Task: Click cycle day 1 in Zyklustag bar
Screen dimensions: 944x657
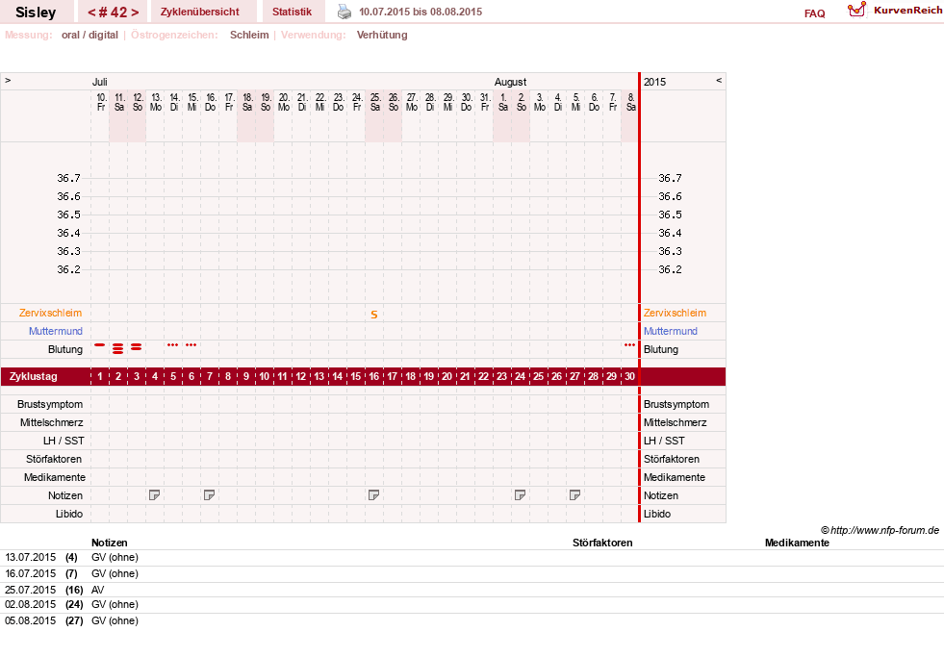Action: point(100,377)
